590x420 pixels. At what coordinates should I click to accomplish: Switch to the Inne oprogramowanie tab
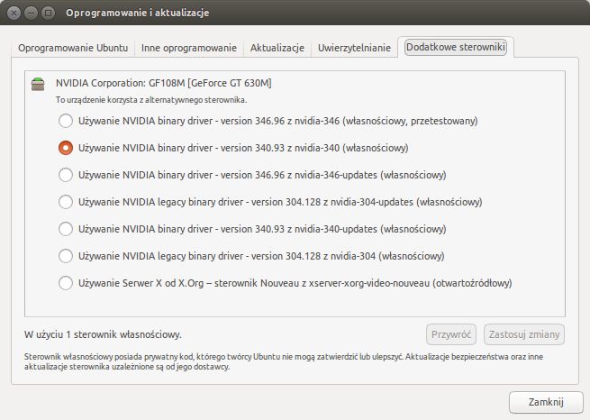(x=189, y=48)
